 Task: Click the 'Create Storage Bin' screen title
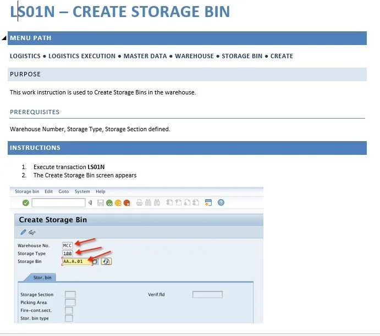point(53,220)
